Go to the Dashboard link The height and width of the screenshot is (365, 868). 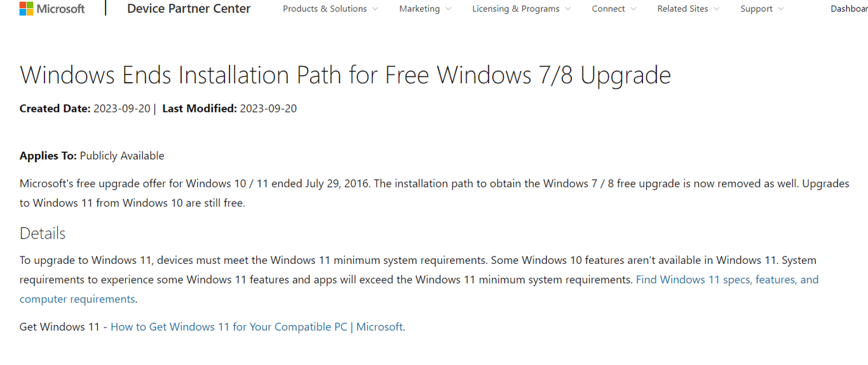point(848,9)
